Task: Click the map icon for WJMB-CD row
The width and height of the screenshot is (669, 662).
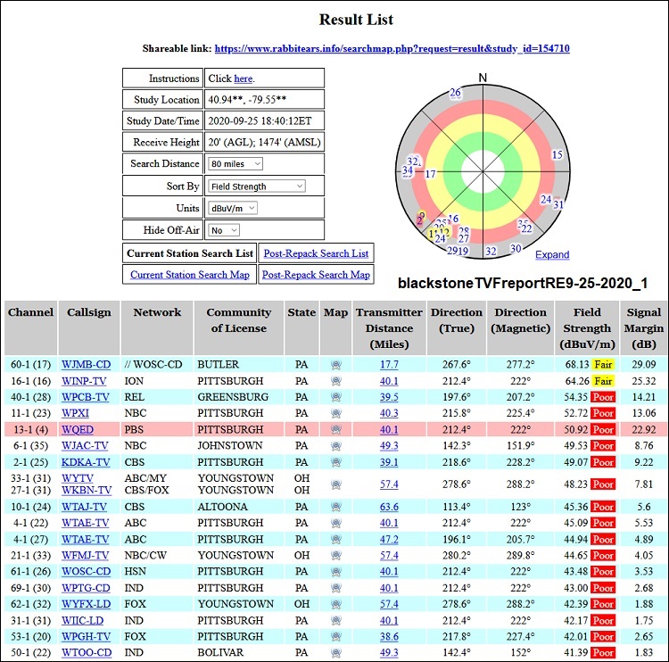Action: 335,364
